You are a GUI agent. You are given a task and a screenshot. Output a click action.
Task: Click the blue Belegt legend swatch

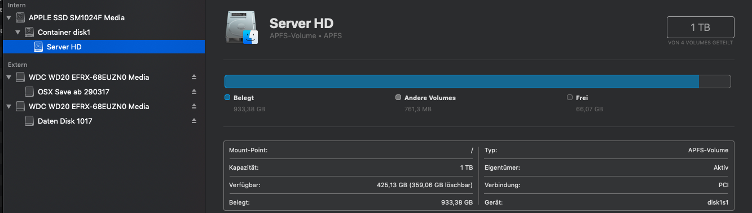click(x=227, y=98)
